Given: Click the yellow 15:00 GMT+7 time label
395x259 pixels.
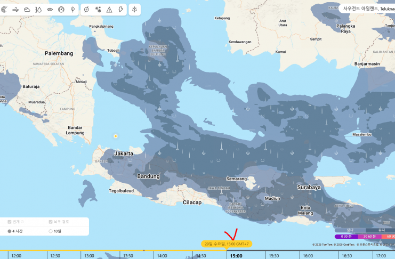Looking at the screenshot, I should (x=227, y=244).
